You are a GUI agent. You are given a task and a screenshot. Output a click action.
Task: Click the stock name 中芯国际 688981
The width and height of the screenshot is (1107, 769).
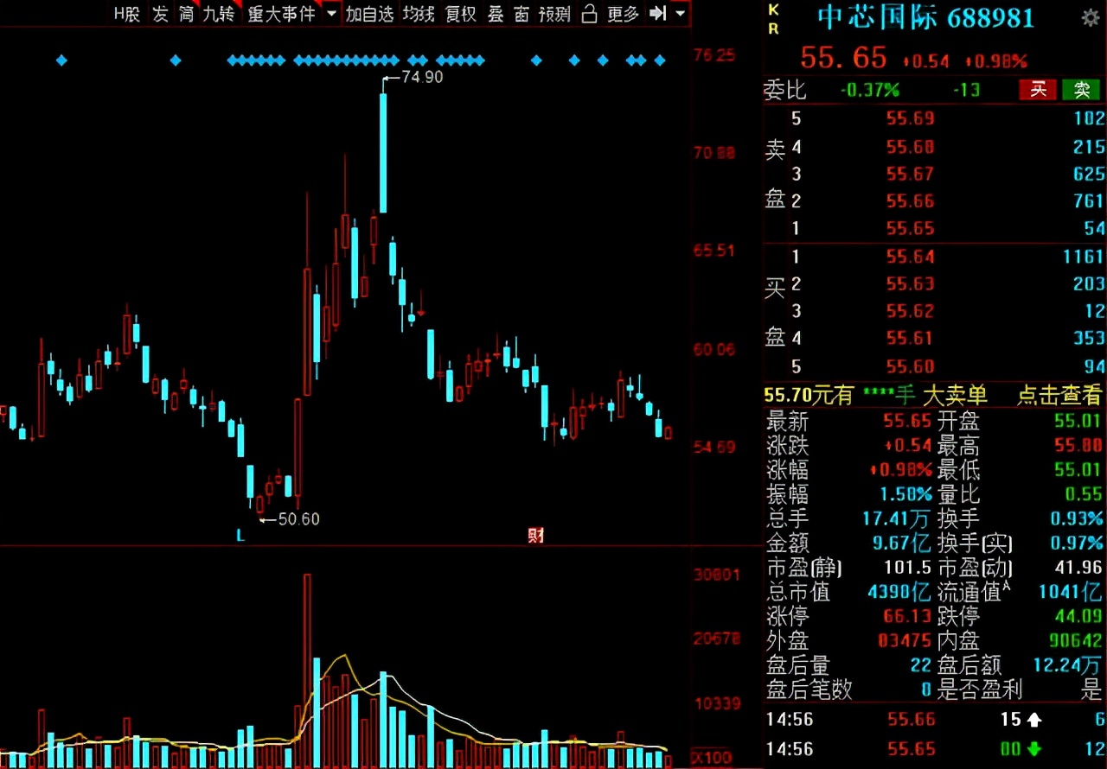925,17
